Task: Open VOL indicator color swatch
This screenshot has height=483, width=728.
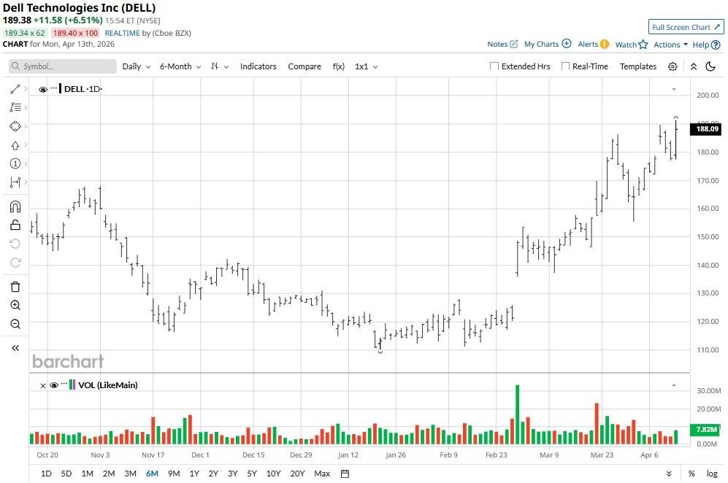Action: pos(72,385)
